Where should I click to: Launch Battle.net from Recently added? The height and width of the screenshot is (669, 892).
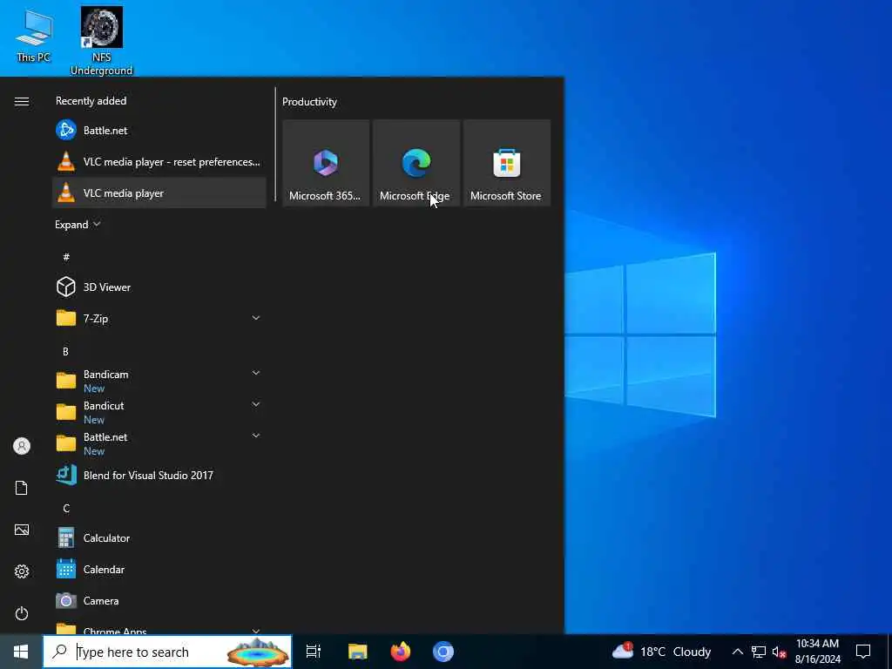point(159,131)
